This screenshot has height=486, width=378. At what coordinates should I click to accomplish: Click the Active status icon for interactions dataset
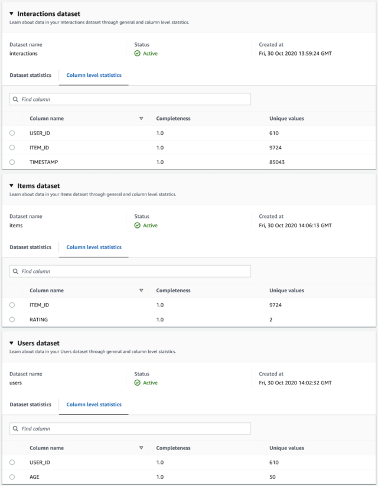click(138, 54)
